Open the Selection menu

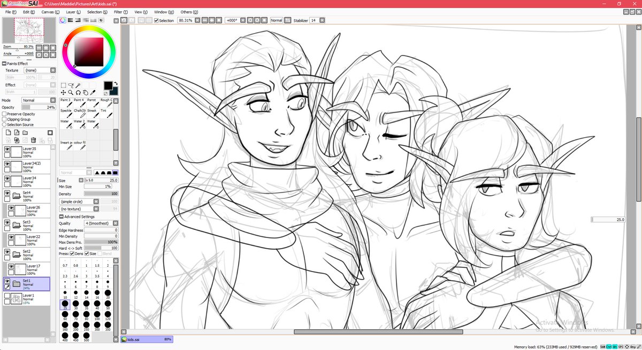[x=97, y=12]
